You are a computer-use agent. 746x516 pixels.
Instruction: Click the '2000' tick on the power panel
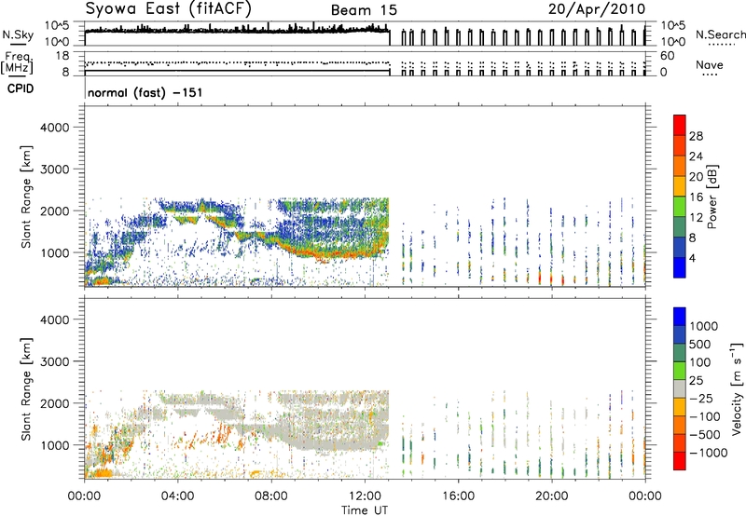tap(55, 211)
